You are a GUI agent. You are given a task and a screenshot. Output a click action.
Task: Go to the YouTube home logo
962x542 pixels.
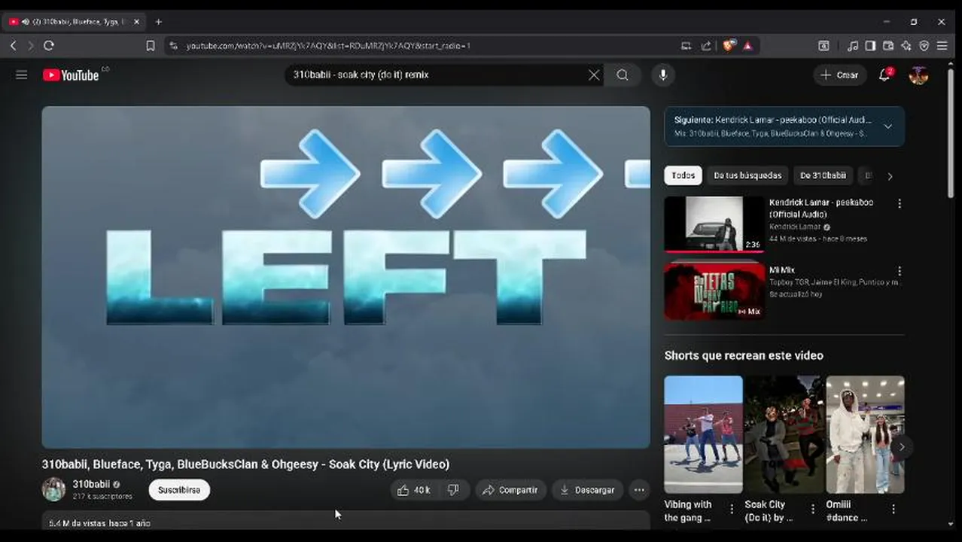point(71,75)
